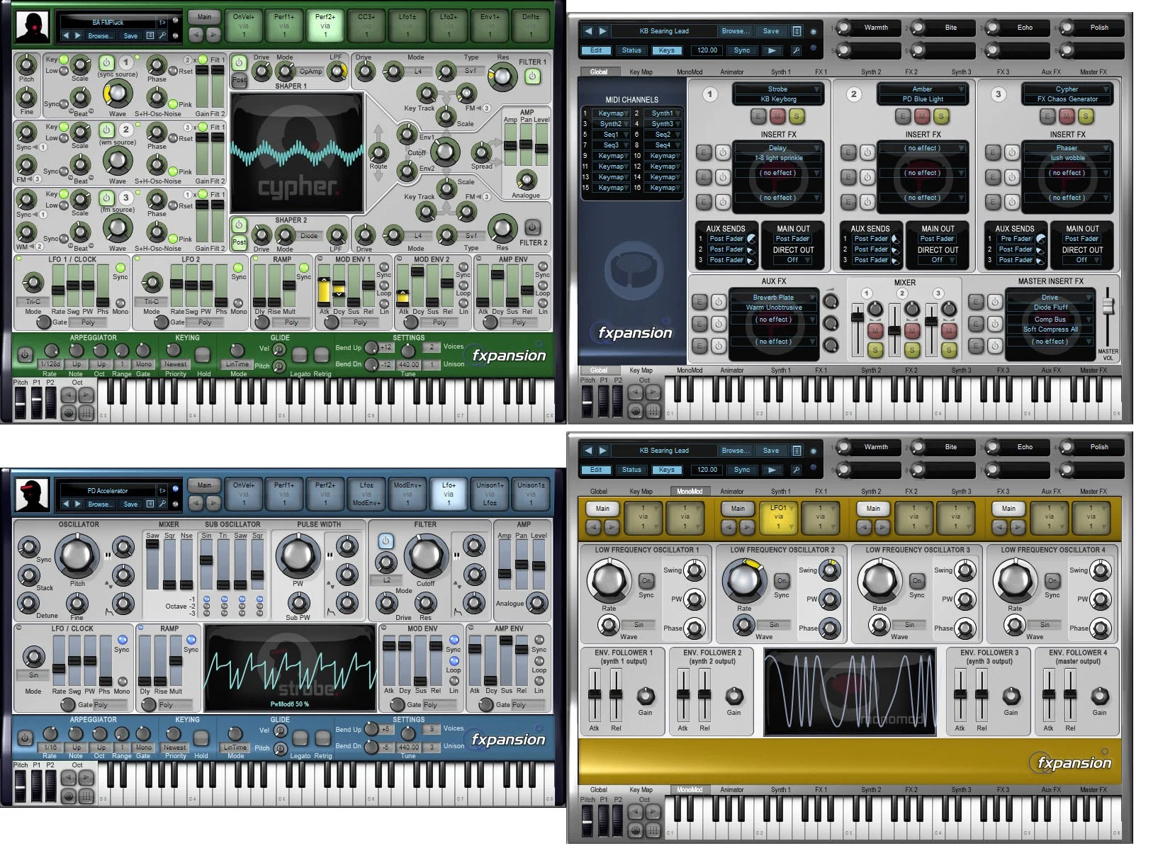The height and width of the screenshot is (863, 1158).
Task: Switch to the Key Map tab in Fusor Global
Action: [x=641, y=72]
